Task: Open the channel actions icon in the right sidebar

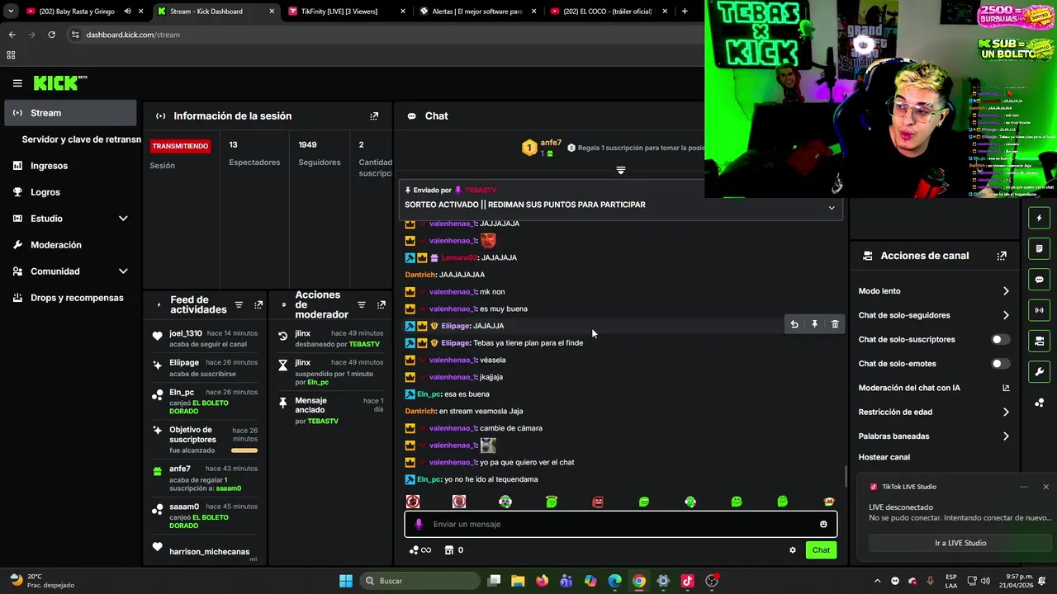Action: [x=1040, y=341]
